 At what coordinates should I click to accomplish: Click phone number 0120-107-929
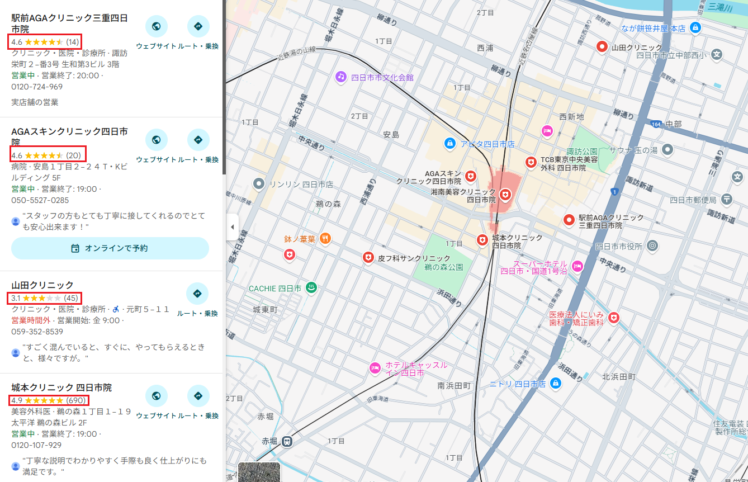(37, 445)
